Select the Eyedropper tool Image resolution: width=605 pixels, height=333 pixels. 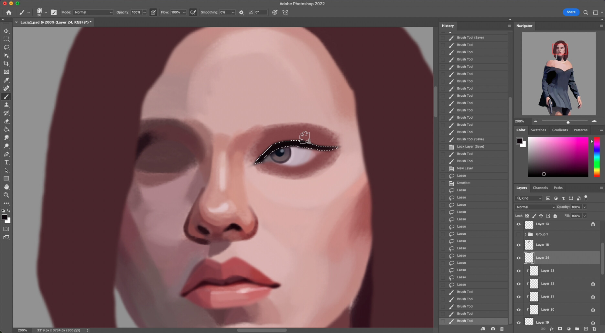tap(6, 80)
